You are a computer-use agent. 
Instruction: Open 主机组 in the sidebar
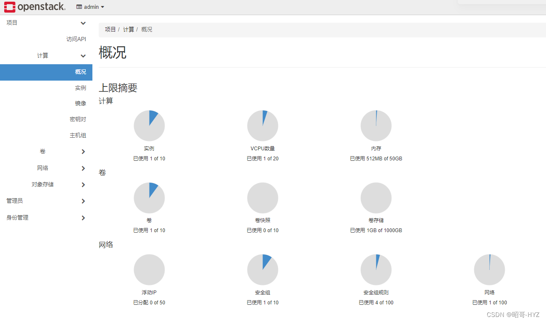click(78, 135)
